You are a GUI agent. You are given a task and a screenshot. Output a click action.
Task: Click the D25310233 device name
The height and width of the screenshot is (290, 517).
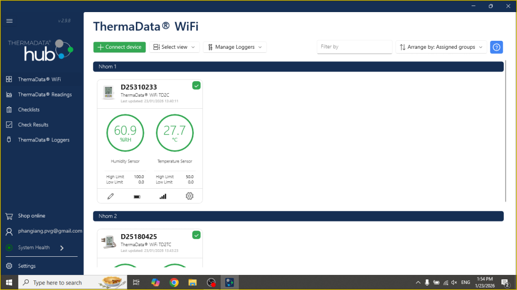click(x=139, y=87)
